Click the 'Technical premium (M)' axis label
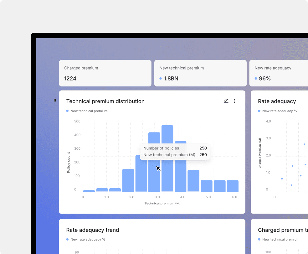Image resolution: width=308 pixels, height=254 pixels. pos(162,203)
